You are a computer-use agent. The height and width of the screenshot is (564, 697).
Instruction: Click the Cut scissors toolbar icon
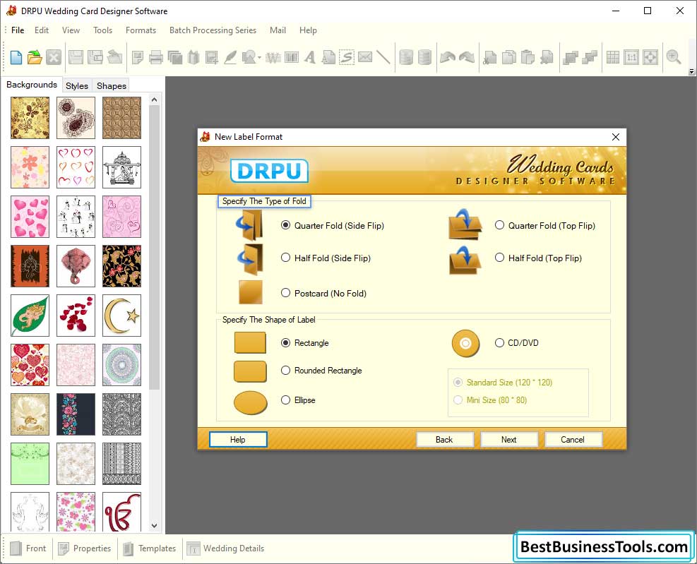pyautogui.click(x=490, y=57)
